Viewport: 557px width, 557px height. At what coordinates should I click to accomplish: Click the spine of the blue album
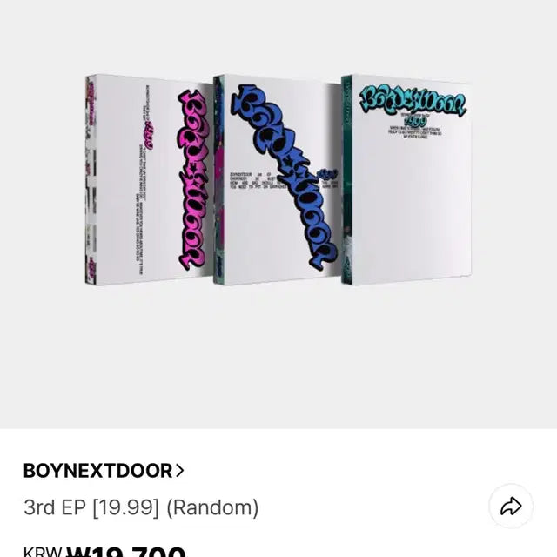pyautogui.click(x=218, y=179)
